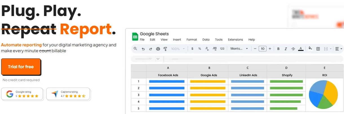Open the Monts... font dropdown

point(239,49)
